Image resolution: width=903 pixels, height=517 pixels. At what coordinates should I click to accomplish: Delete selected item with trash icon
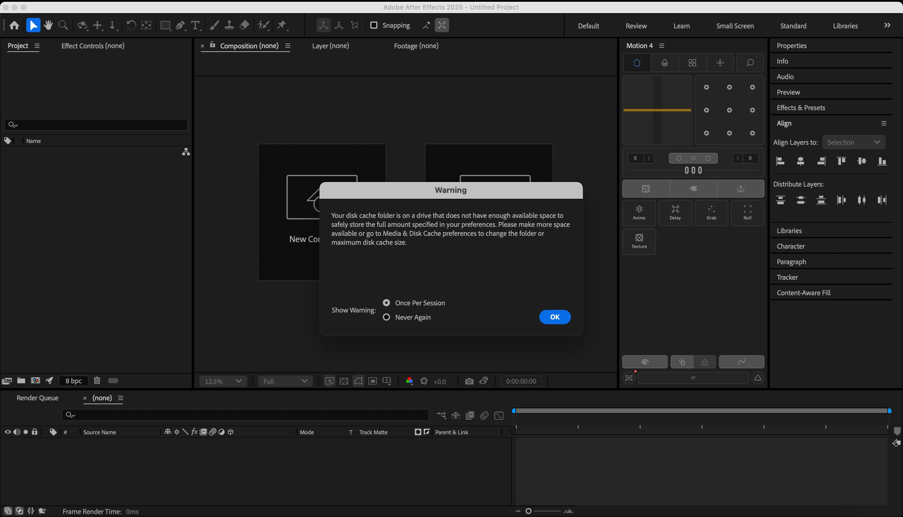click(x=97, y=381)
